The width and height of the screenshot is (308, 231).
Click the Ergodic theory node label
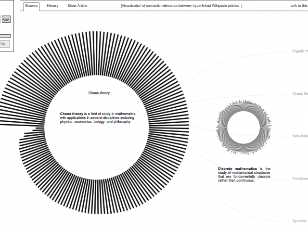coord(300,51)
